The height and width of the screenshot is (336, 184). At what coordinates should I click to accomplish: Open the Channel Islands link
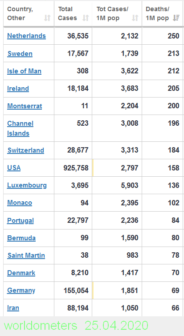point(20,128)
